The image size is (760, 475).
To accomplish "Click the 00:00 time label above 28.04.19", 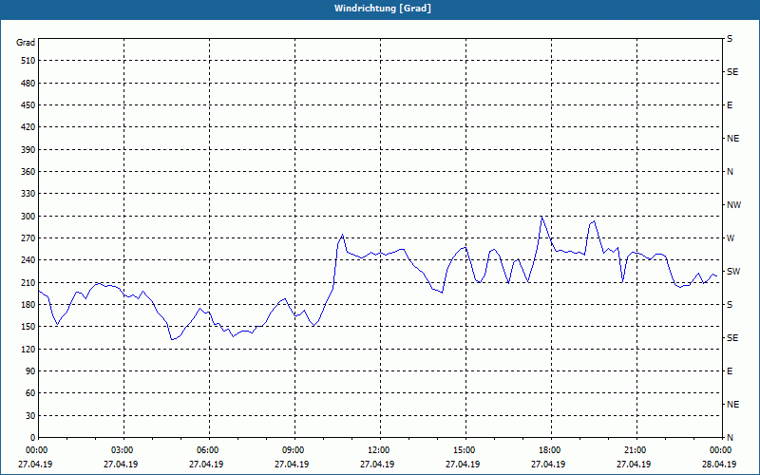I will [720, 450].
